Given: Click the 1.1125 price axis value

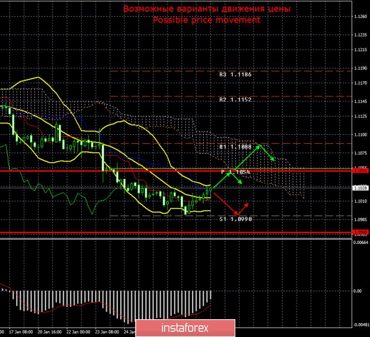Looking at the screenshot, I should tap(361, 116).
